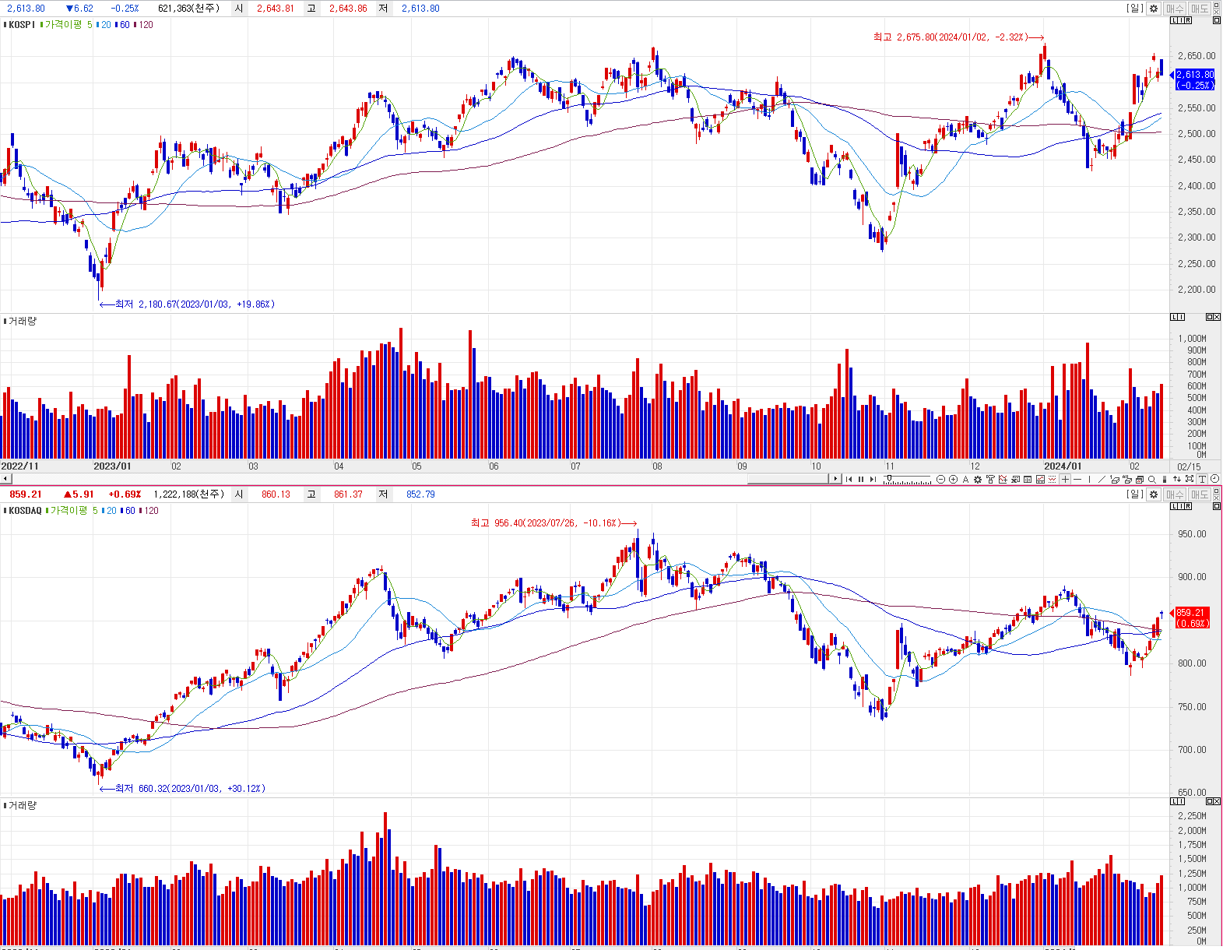Go to the last chart bar
This screenshot has height=950, width=1223.
[873, 479]
